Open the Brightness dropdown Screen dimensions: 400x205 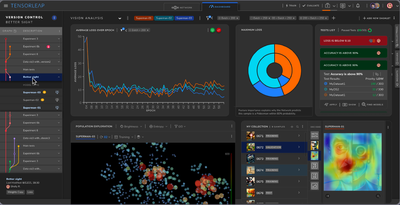131,126
